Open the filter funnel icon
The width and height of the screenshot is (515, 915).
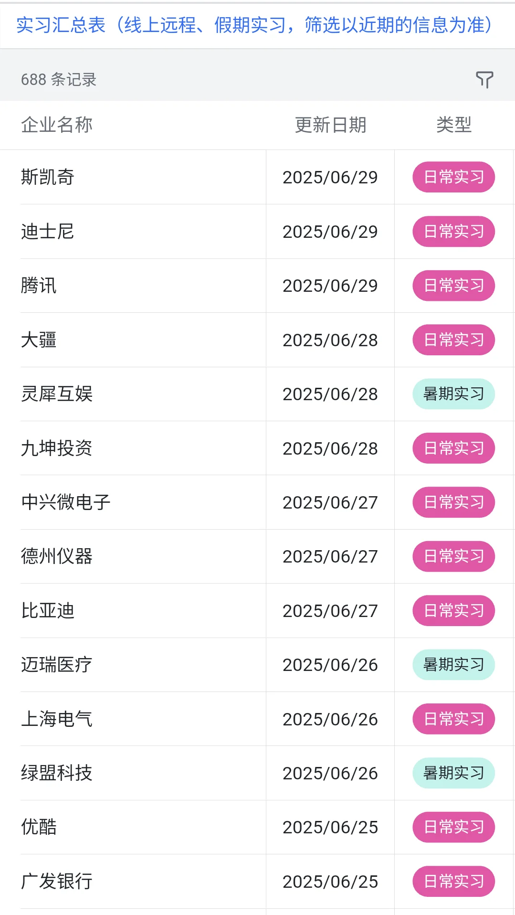(x=484, y=79)
